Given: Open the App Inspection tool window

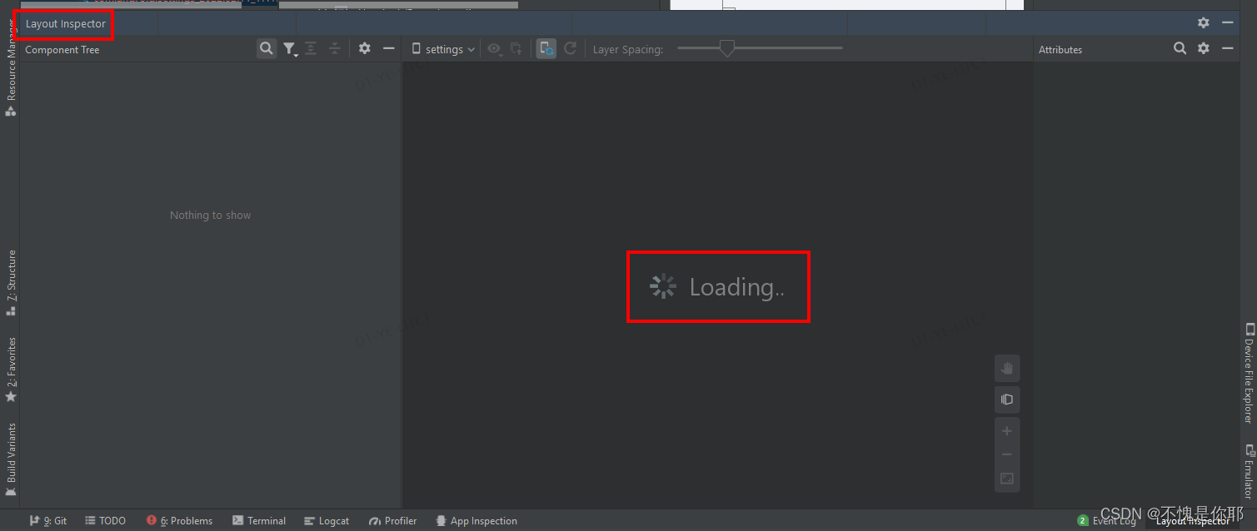Looking at the screenshot, I should (x=476, y=521).
